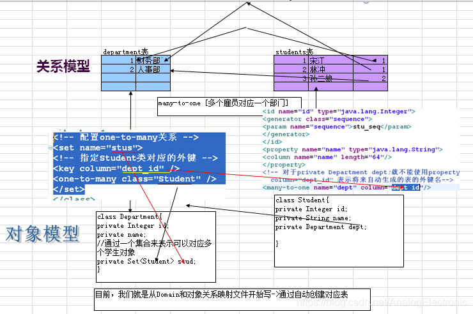
Task: Click the highlighted "dept_id" in many-to-one line
Action: pos(406,187)
